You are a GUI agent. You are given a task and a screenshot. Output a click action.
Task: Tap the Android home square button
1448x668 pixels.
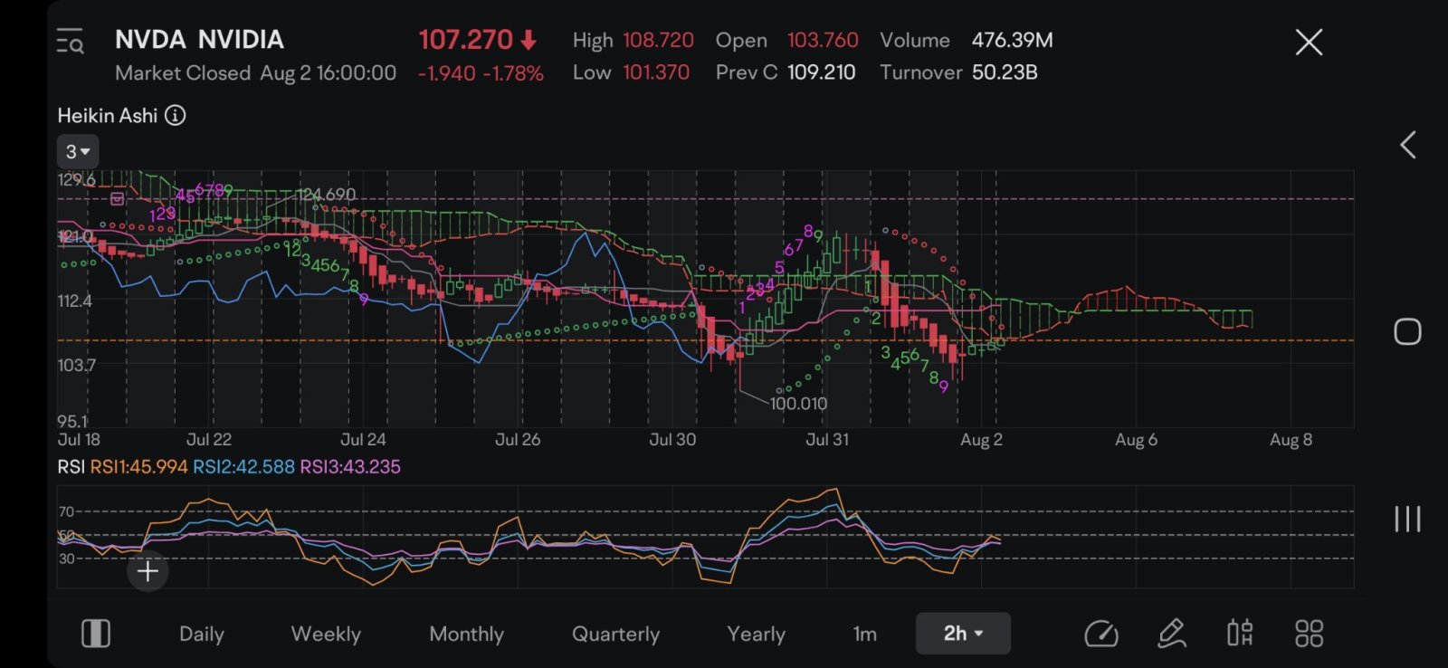[x=1407, y=331]
